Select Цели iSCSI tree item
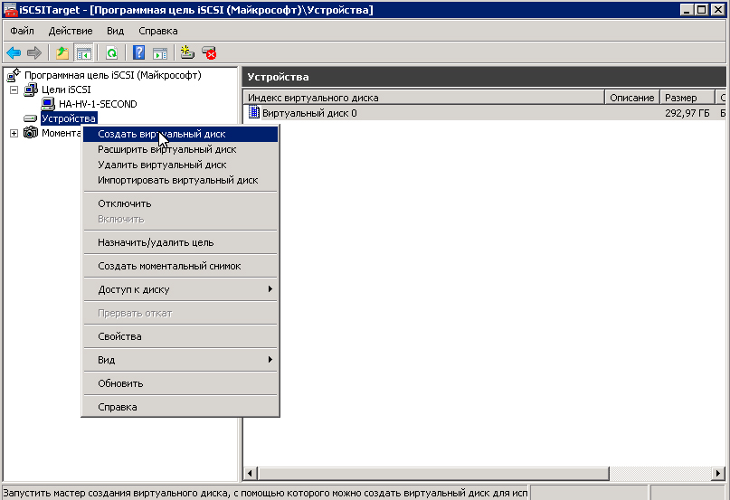This screenshot has height=500, width=730. pyautogui.click(x=66, y=90)
